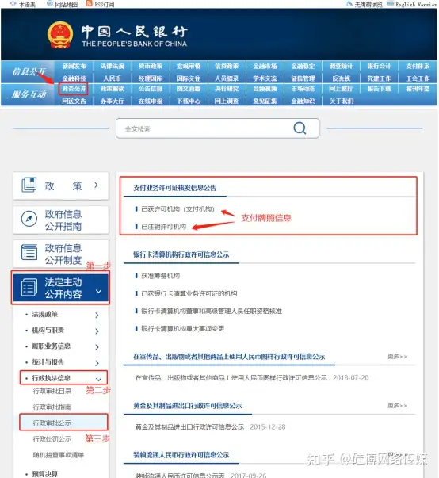The height and width of the screenshot is (478, 439).
Task: Open 已注销许可机构 link
Action: pos(163,227)
